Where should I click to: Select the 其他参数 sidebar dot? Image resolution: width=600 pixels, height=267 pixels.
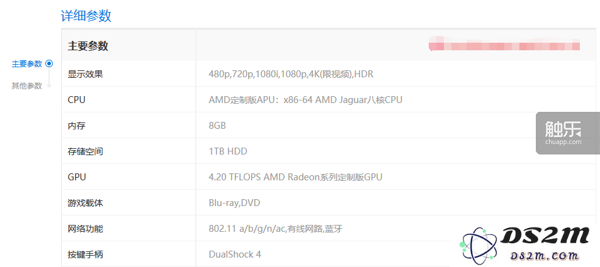pyautogui.click(x=49, y=85)
